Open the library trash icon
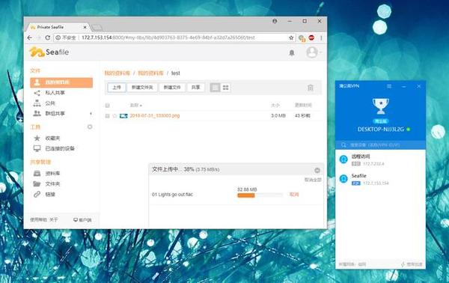 [311, 88]
